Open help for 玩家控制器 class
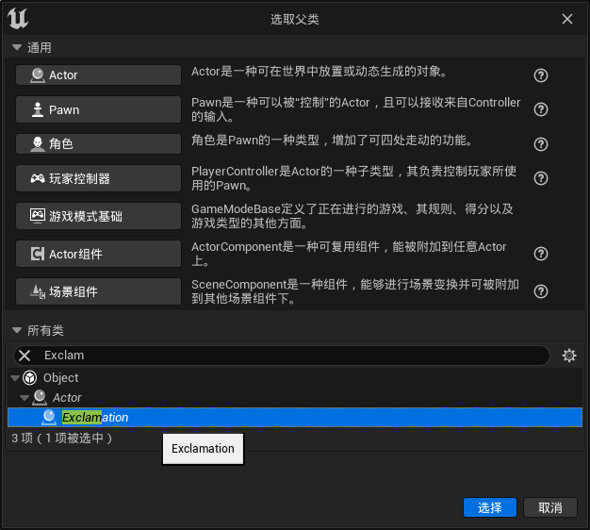590x530 pixels. coord(541,178)
